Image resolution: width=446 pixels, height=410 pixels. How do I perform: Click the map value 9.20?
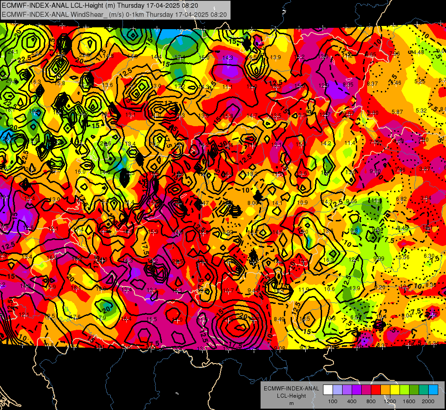[380, 287]
